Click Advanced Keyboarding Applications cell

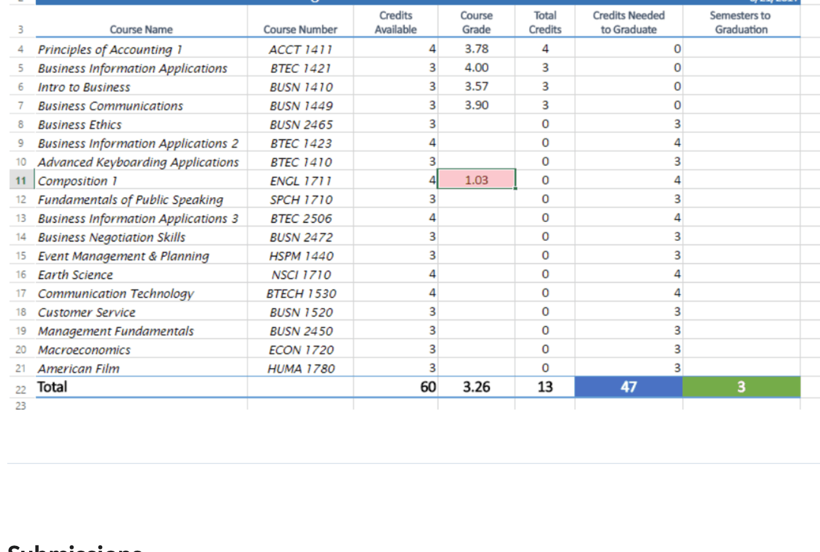point(141,161)
